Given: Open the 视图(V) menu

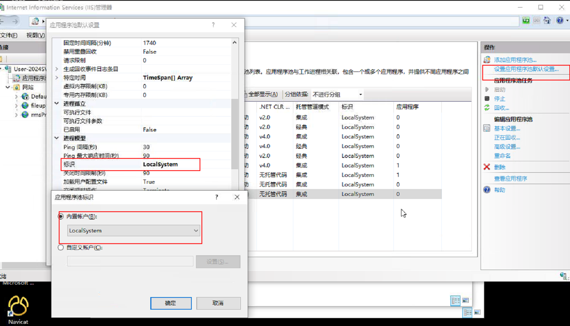Looking at the screenshot, I should (x=35, y=35).
